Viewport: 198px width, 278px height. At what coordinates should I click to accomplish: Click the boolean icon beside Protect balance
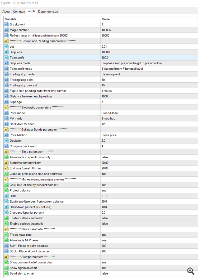6,190
